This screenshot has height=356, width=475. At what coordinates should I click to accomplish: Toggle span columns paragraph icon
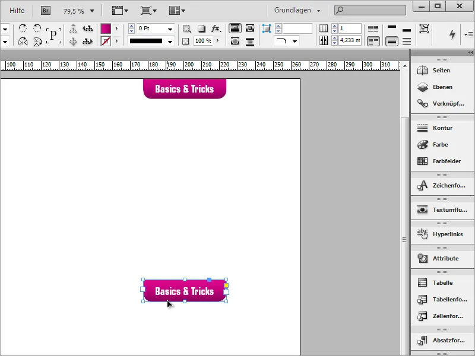tap(373, 41)
